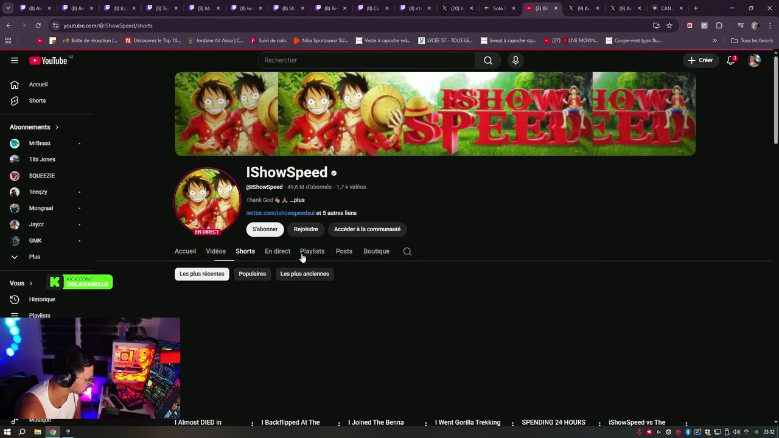Image resolution: width=779 pixels, height=438 pixels.
Task: Click the verified badge beside IShowSpeed
Action: [334, 173]
